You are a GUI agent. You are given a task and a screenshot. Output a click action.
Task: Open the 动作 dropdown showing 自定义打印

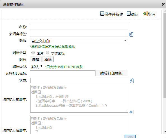79,41
